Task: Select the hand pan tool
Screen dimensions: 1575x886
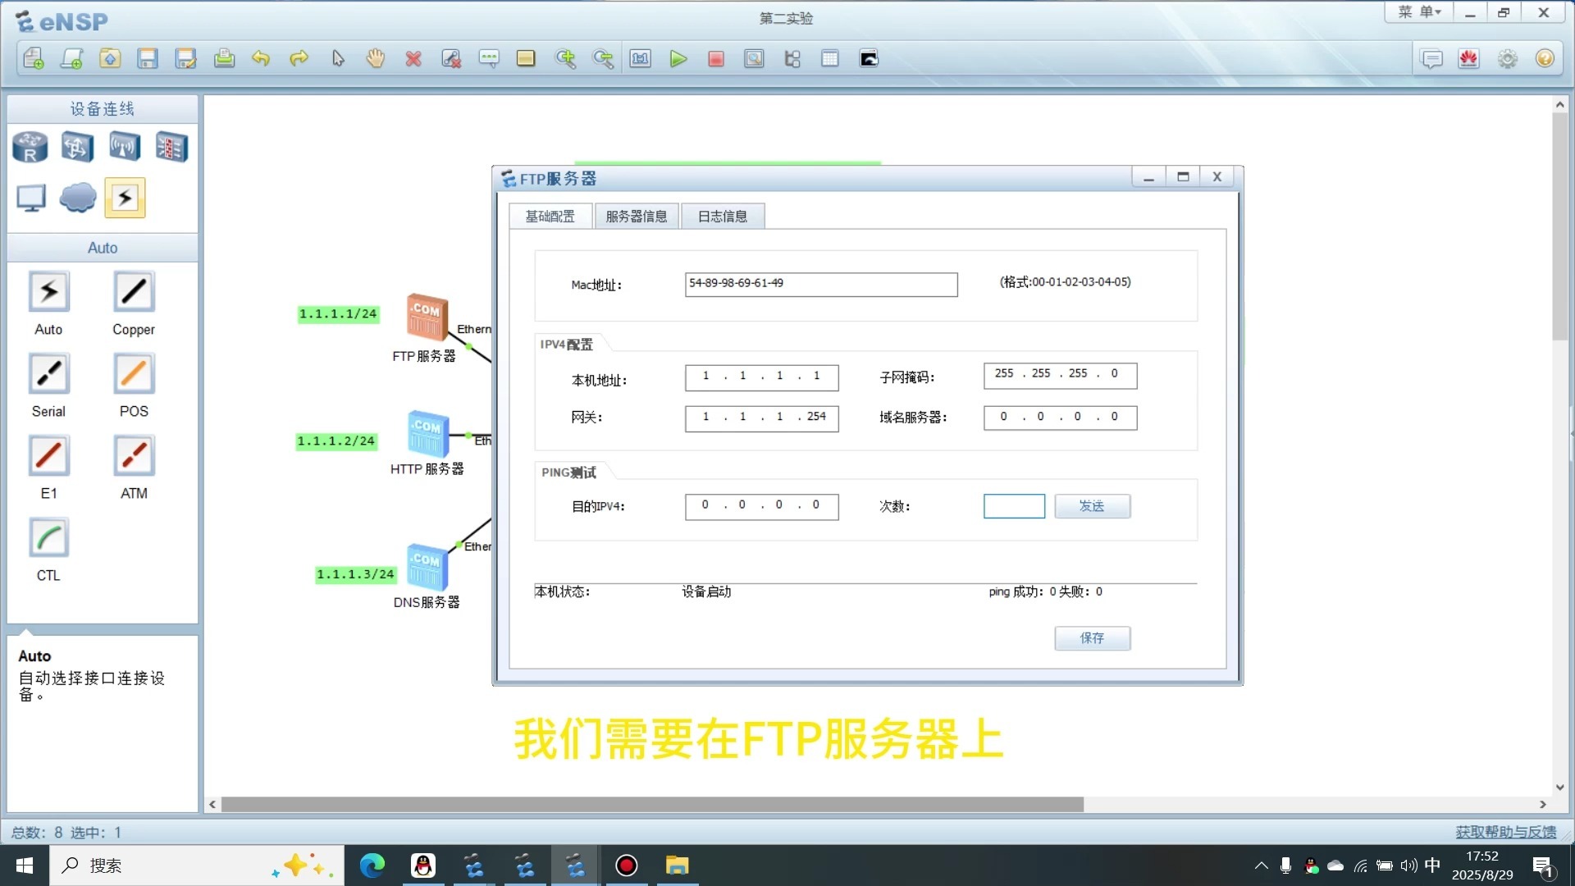Action: pos(376,58)
